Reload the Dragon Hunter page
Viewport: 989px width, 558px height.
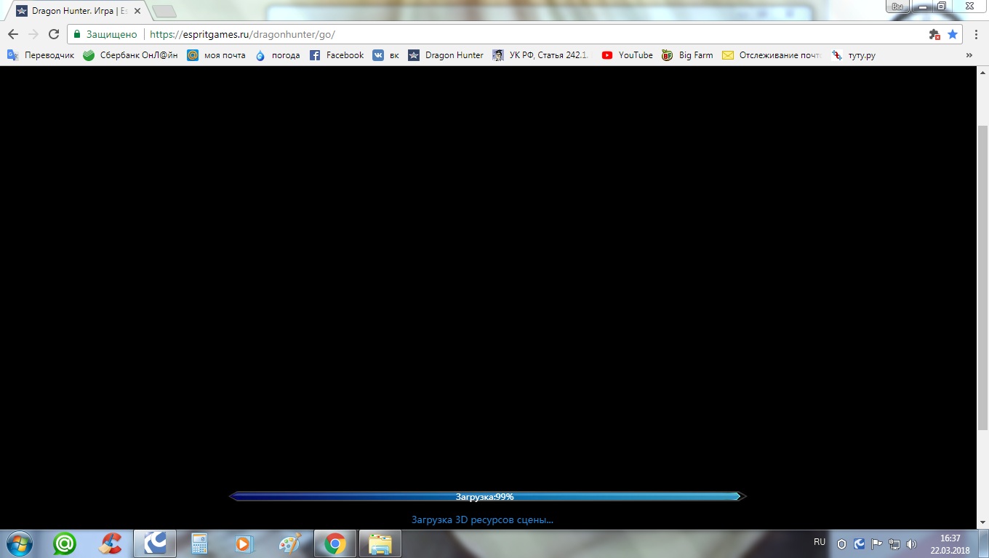point(53,34)
